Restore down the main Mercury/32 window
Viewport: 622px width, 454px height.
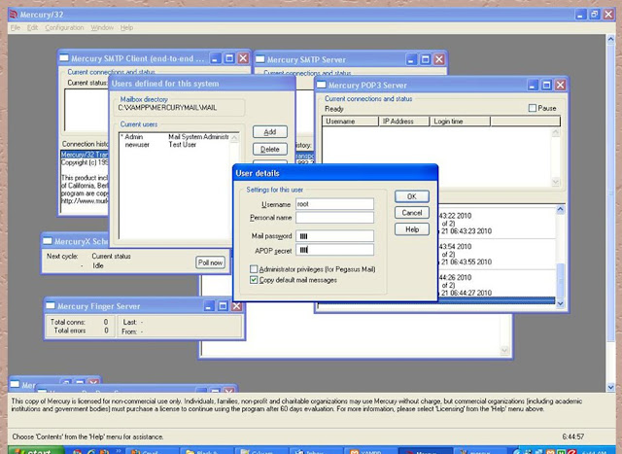594,15
